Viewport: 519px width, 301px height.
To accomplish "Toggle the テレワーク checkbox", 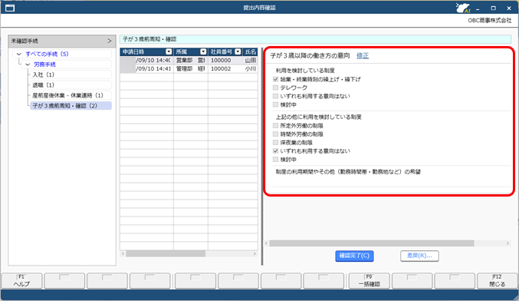I will tap(275, 88).
